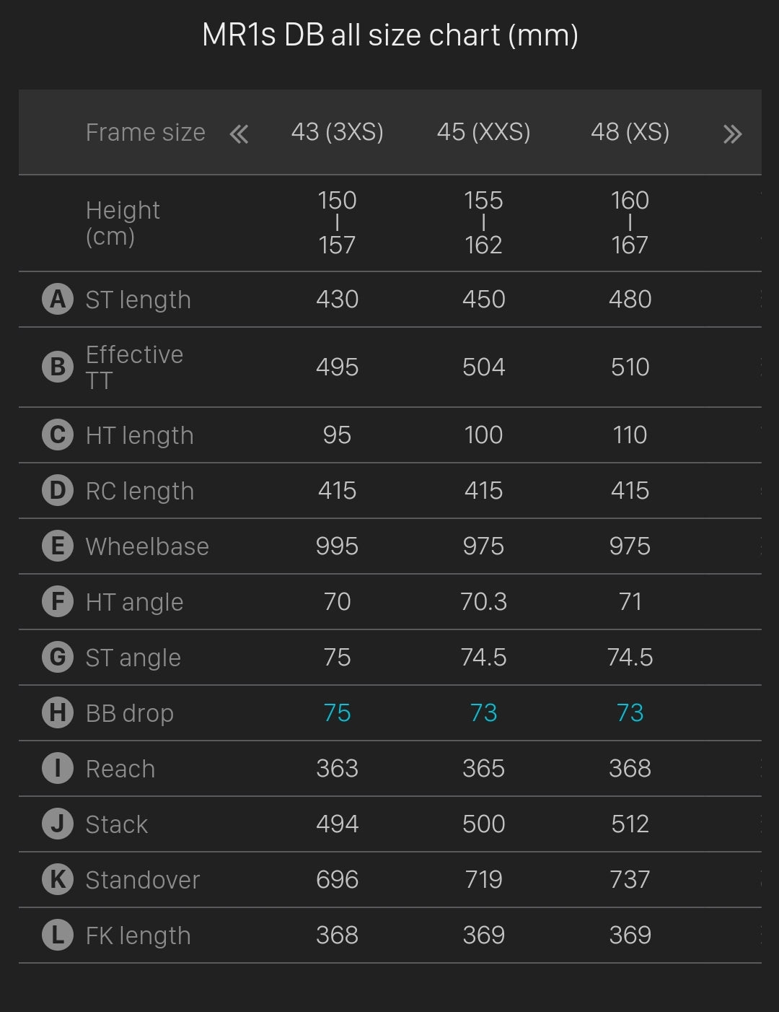Click the circled I icon beside Reach
The width and height of the screenshot is (779, 1012).
[x=58, y=768]
